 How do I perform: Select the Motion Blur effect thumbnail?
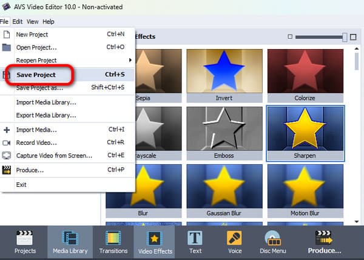(305, 191)
